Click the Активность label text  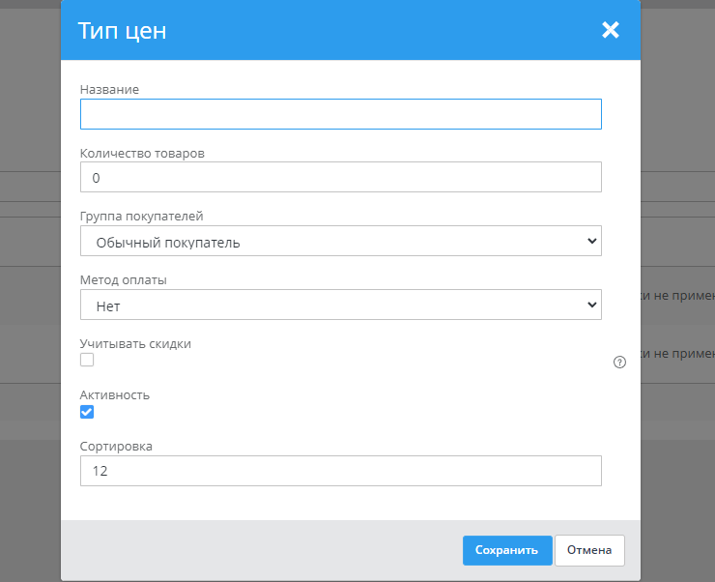pyautogui.click(x=115, y=394)
